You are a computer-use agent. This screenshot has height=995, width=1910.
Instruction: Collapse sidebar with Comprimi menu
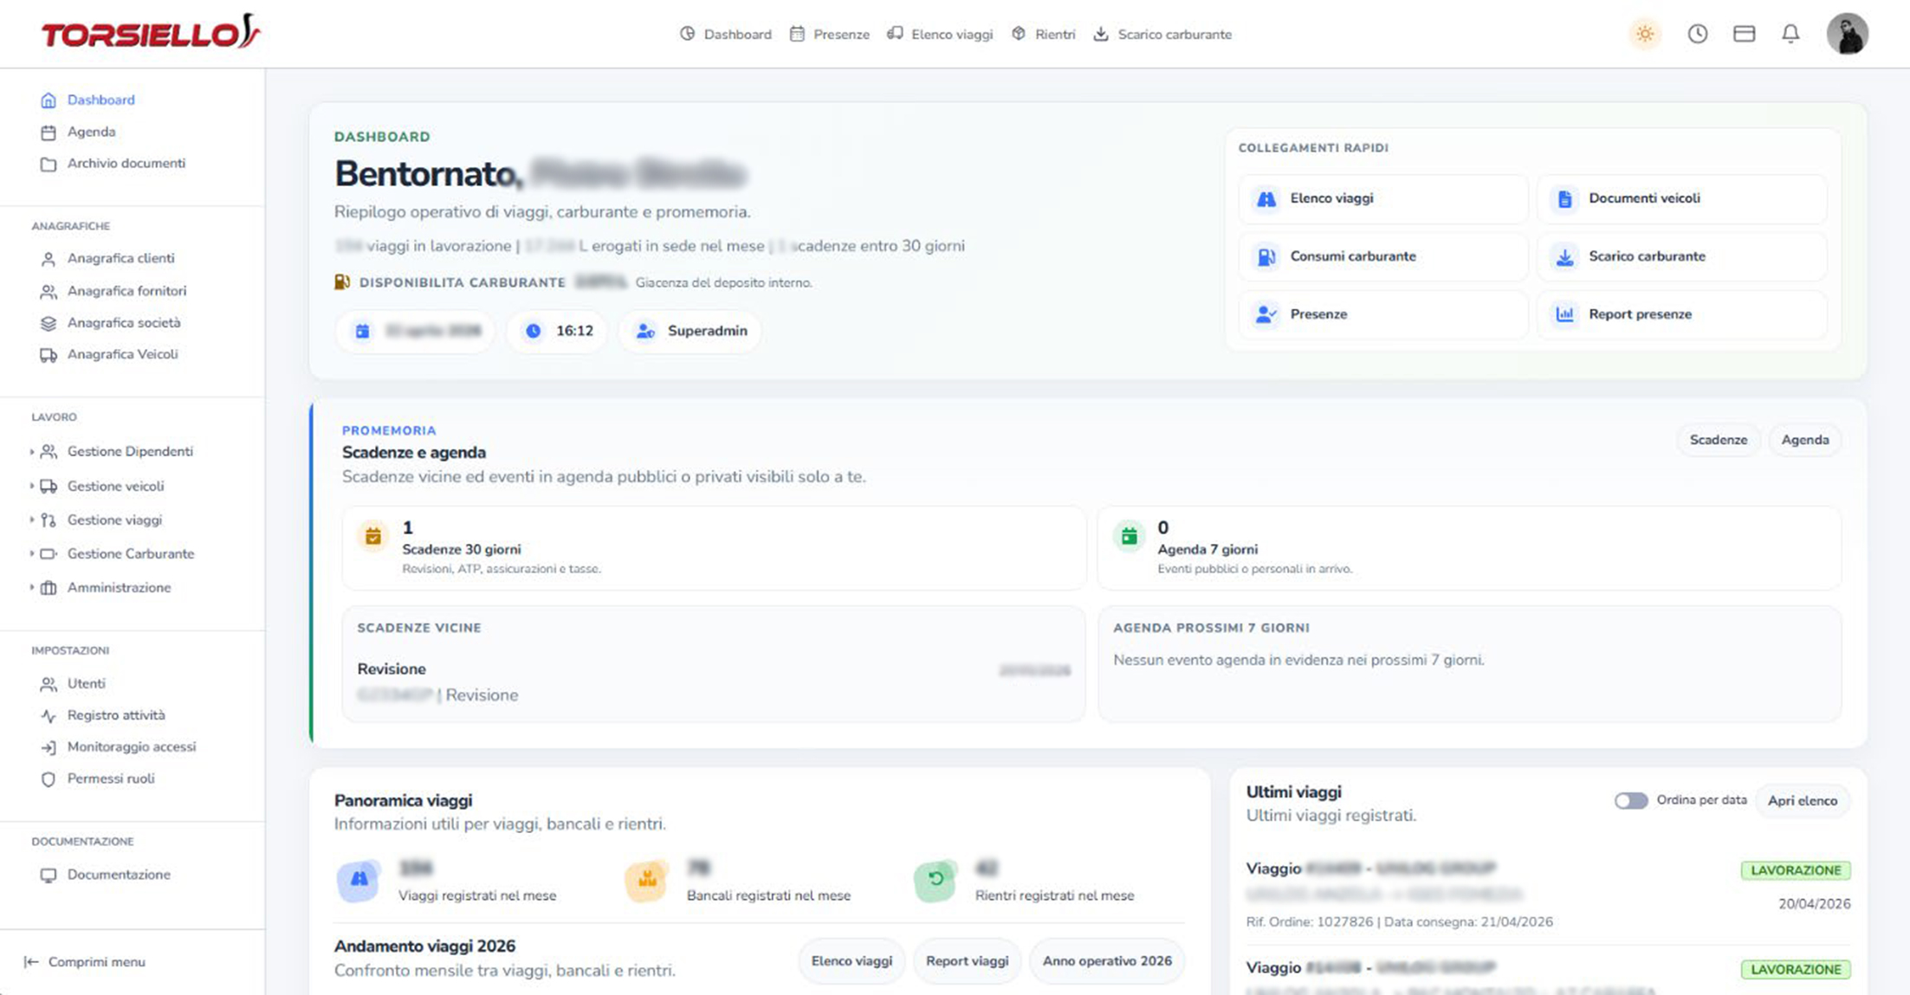click(x=85, y=962)
